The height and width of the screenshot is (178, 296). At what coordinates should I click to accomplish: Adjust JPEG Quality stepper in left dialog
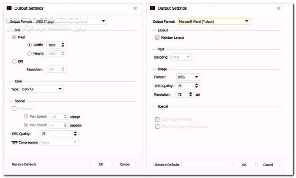(x=75, y=134)
